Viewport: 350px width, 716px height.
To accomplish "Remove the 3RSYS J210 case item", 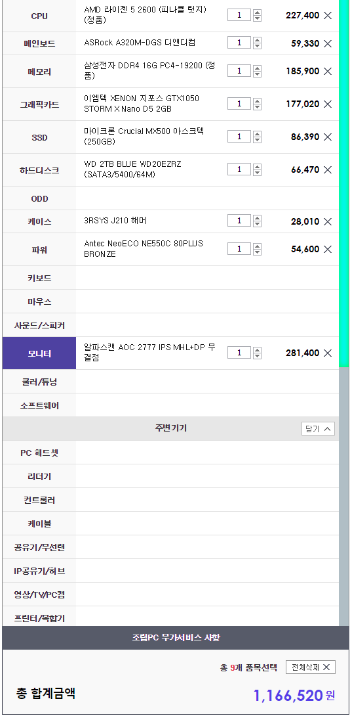I will [x=328, y=222].
